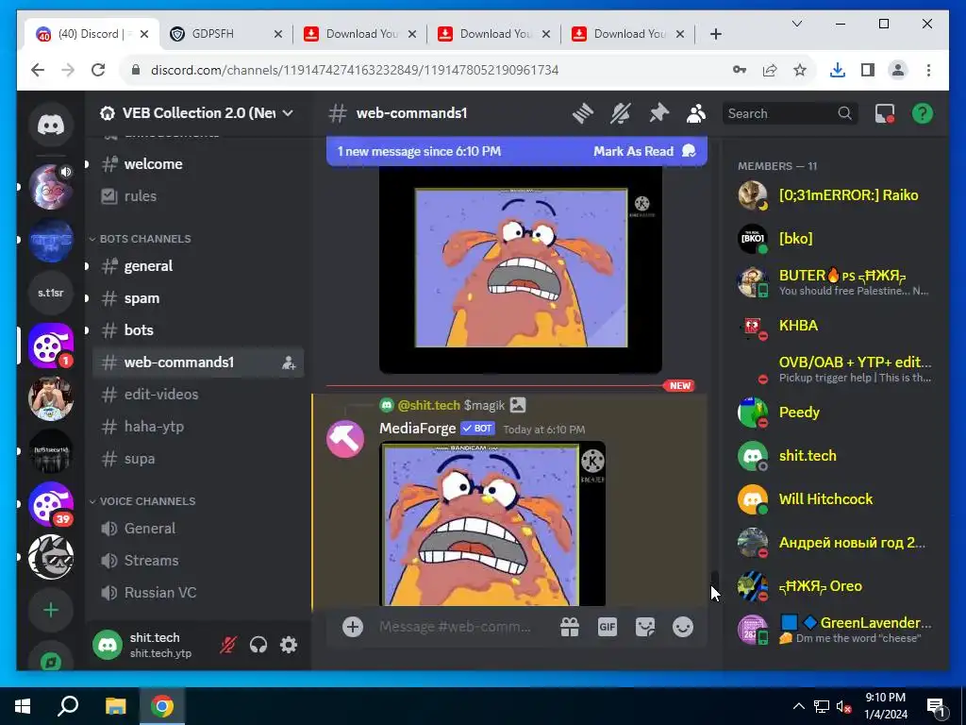Open the bots channel

198,330
